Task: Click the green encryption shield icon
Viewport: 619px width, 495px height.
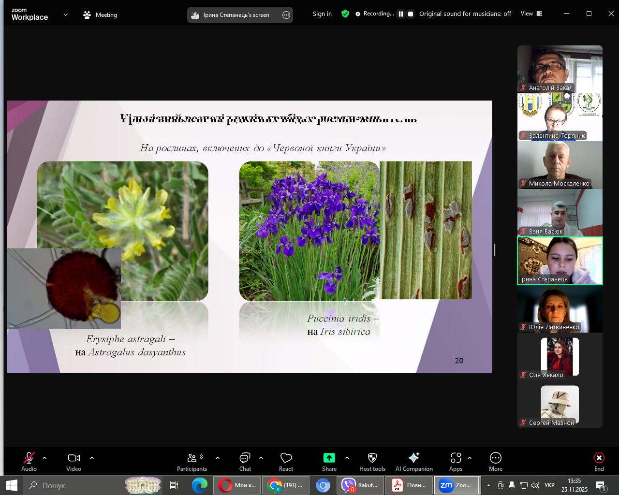Action: [x=345, y=14]
